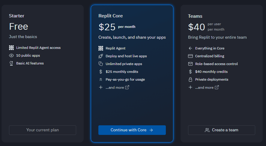Click the envelope icon for Role-based access control

(x=190, y=64)
